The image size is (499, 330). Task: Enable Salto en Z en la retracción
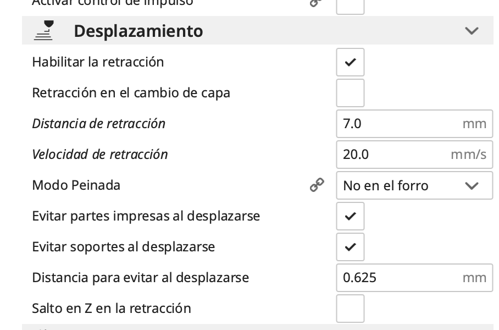pos(350,309)
